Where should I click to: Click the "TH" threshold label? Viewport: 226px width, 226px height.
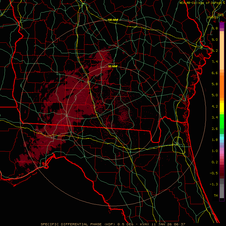[216, 196]
